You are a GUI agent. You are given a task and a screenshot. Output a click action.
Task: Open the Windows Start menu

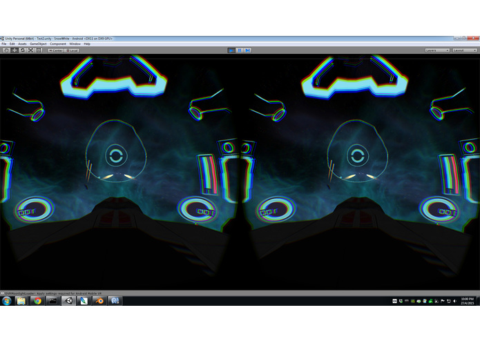pos(7,301)
